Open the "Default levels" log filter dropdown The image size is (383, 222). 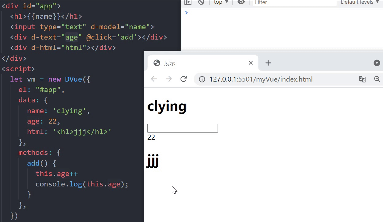[359, 2]
